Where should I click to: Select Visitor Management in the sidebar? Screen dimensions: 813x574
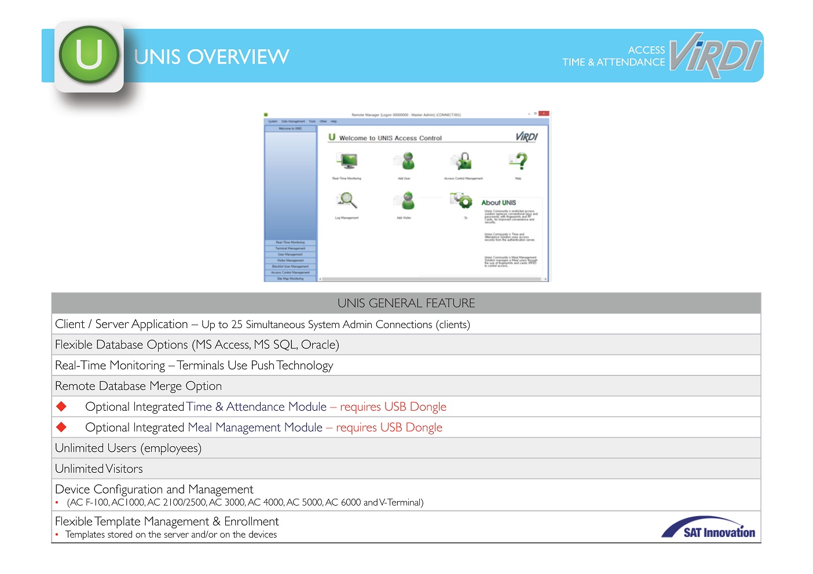pyautogui.click(x=290, y=260)
